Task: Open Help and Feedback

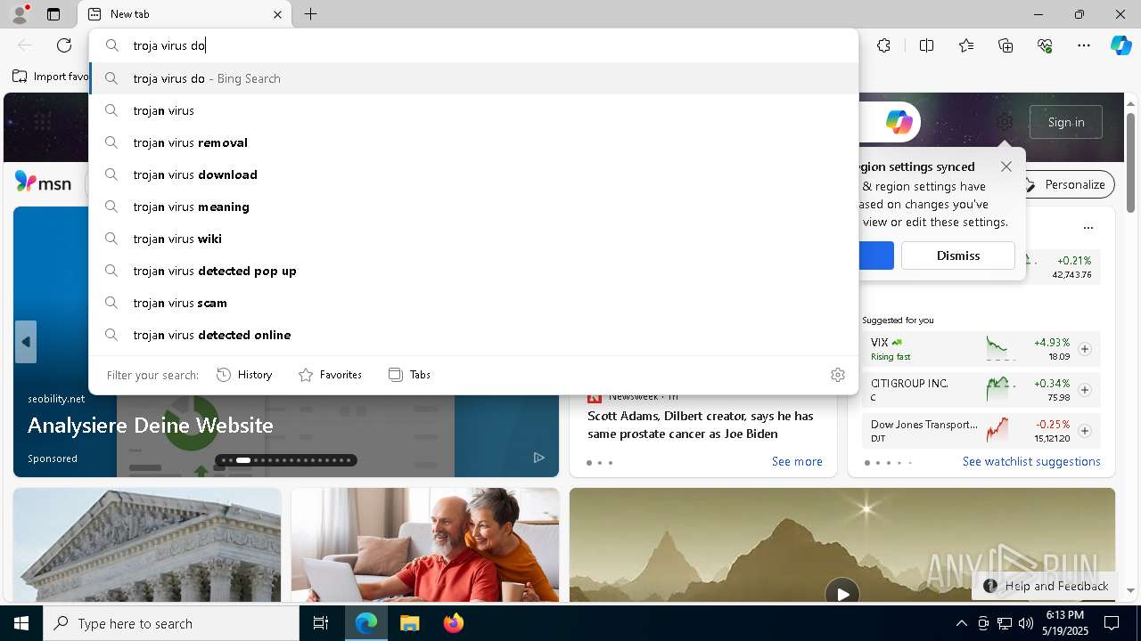Action: pyautogui.click(x=1045, y=586)
